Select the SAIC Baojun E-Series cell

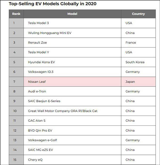pos(44,101)
